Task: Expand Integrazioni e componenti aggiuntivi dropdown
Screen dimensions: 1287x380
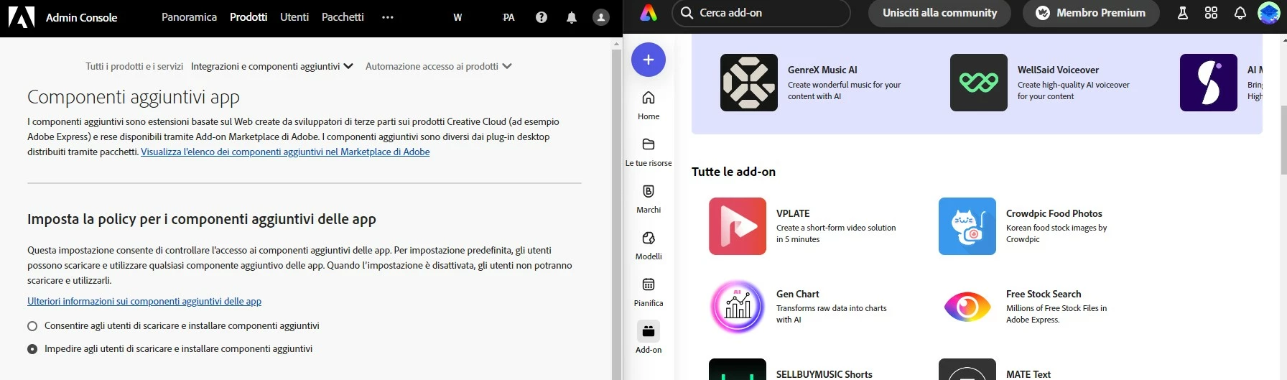Action: pos(272,66)
